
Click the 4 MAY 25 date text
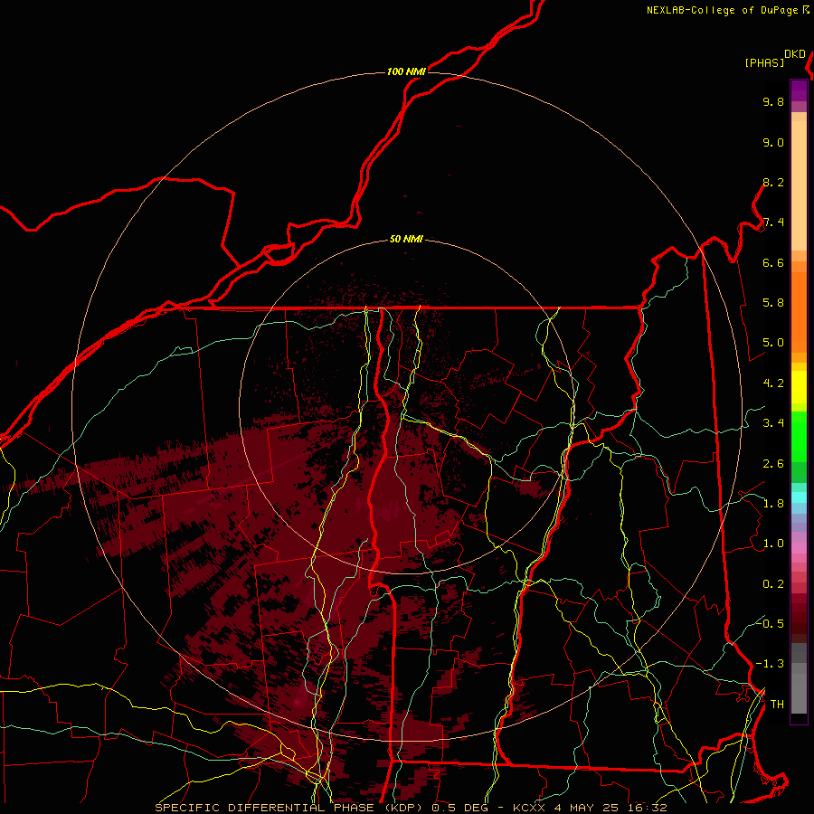point(584,808)
